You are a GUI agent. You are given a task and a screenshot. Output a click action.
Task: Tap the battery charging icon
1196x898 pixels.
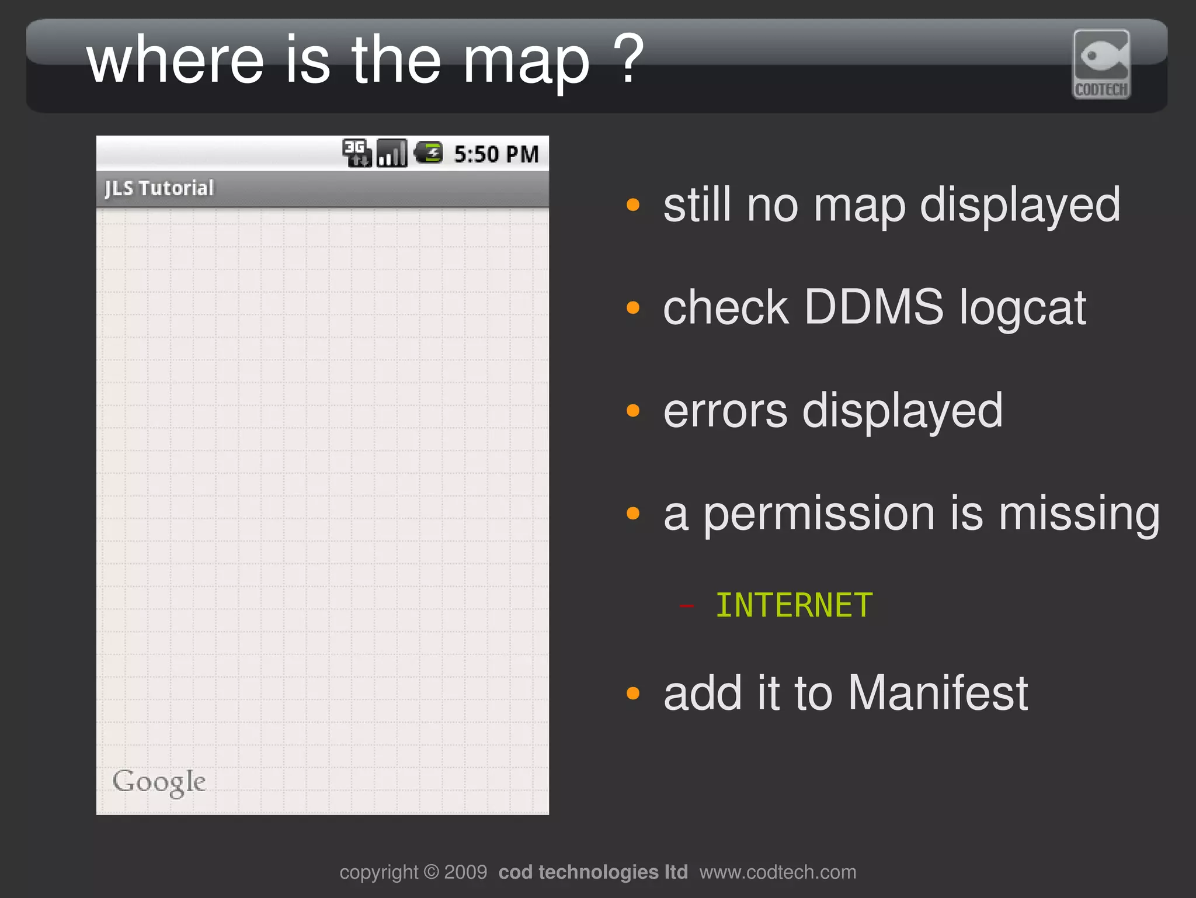pyautogui.click(x=429, y=153)
